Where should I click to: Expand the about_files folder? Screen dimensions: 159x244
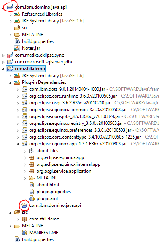(25, 151)
